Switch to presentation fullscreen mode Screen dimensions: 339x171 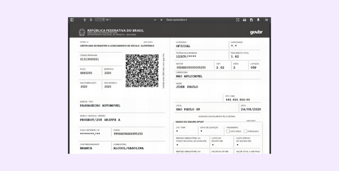(238, 20)
